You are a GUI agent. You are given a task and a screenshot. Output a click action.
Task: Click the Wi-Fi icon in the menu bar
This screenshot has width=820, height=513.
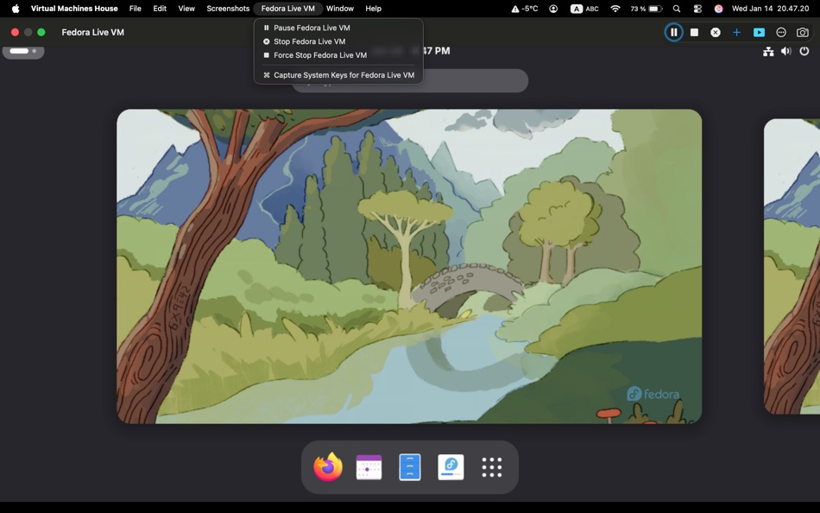coord(615,9)
